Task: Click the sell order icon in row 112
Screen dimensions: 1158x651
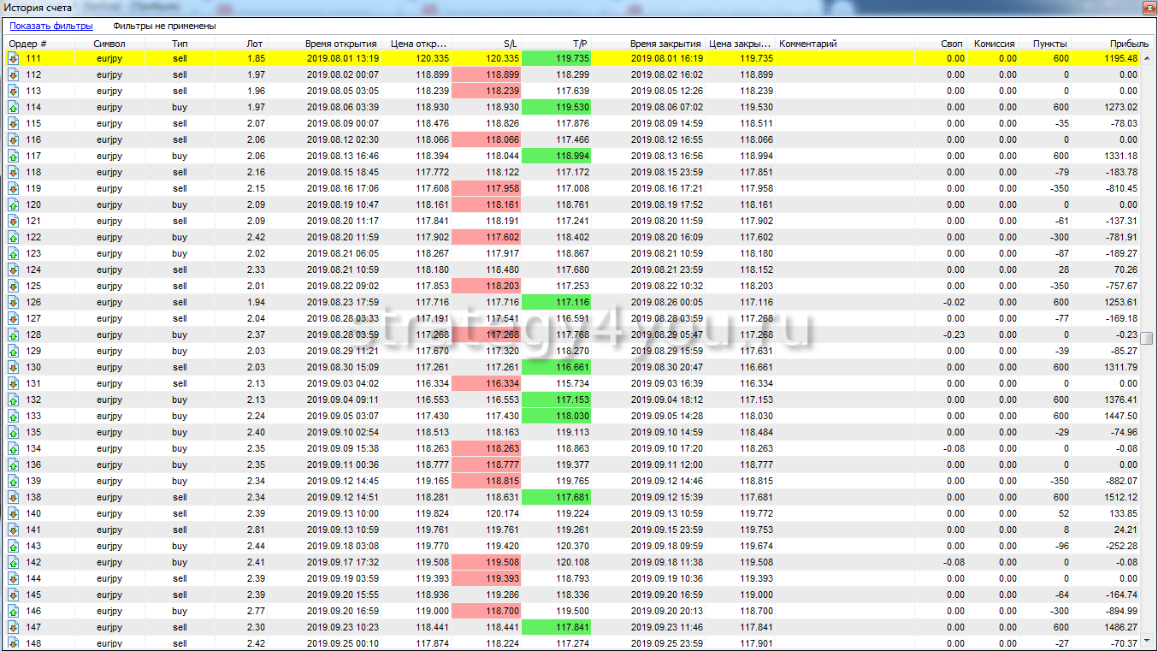Action: click(x=14, y=74)
